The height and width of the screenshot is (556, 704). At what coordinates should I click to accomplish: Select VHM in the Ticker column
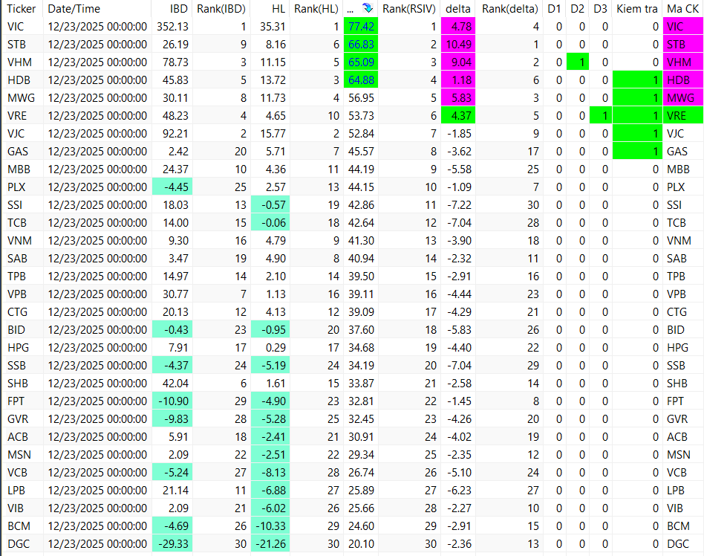(x=19, y=62)
